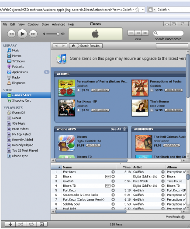Click the 4+ rating badge on Bloons TD
190x229 pixels.
click(x=108, y=186)
